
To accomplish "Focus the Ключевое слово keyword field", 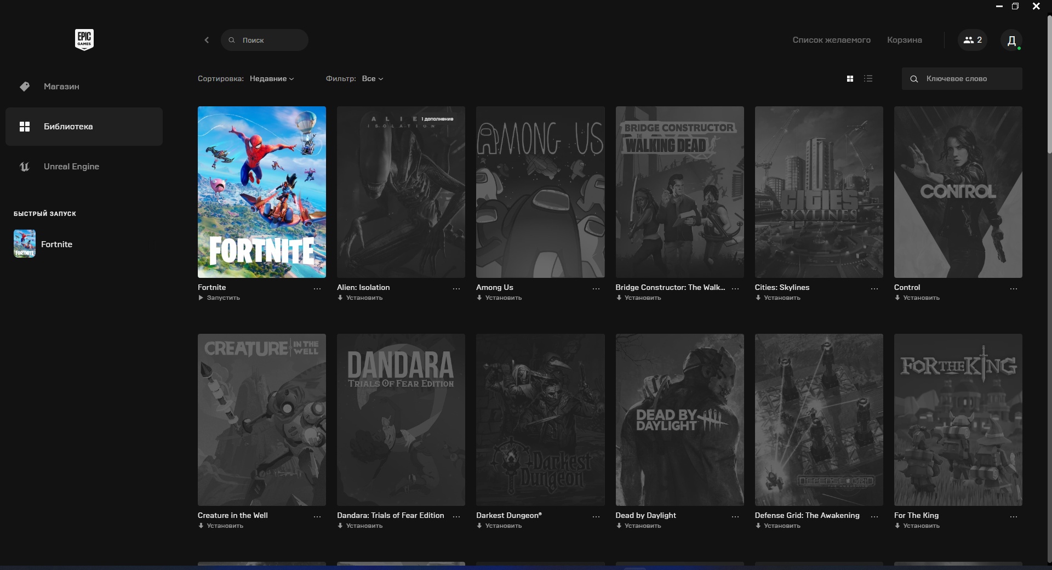I will pyautogui.click(x=962, y=79).
